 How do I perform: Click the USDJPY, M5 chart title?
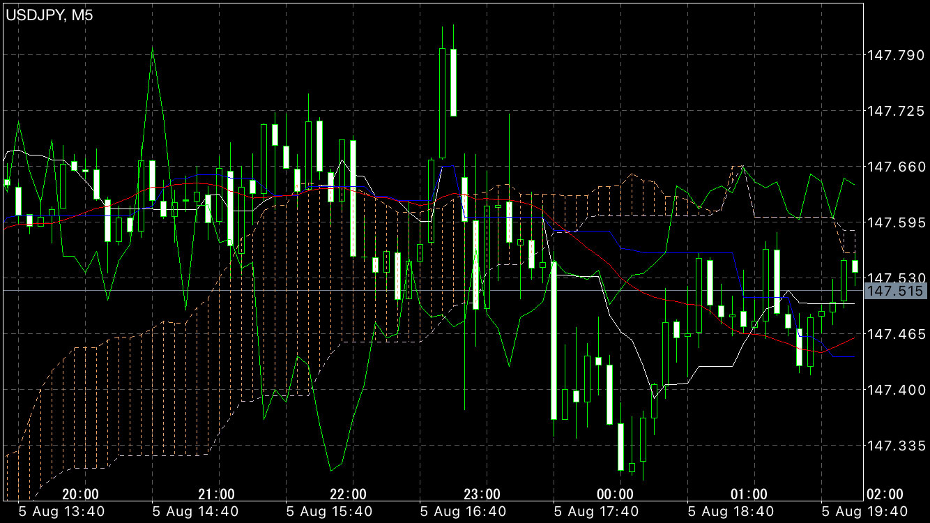[49, 15]
